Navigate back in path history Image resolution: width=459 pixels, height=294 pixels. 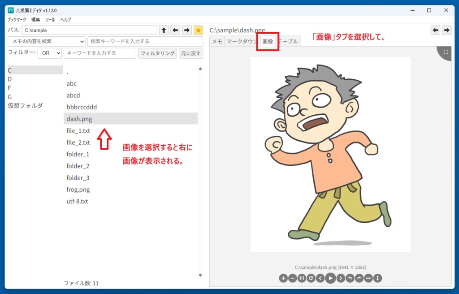pyautogui.click(x=175, y=30)
